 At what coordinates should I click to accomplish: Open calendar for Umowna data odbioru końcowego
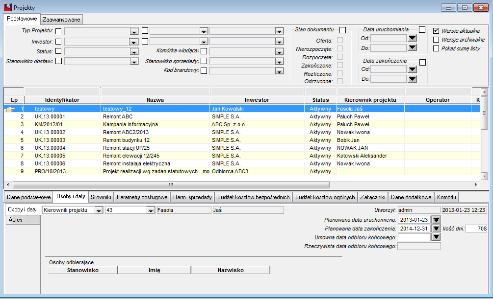pos(436,237)
